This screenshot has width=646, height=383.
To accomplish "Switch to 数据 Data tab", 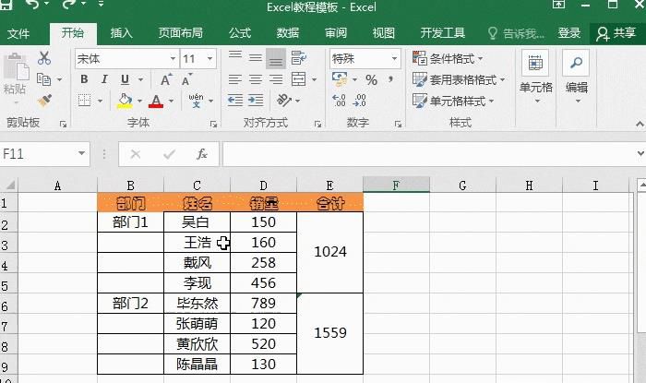I will 288,33.
